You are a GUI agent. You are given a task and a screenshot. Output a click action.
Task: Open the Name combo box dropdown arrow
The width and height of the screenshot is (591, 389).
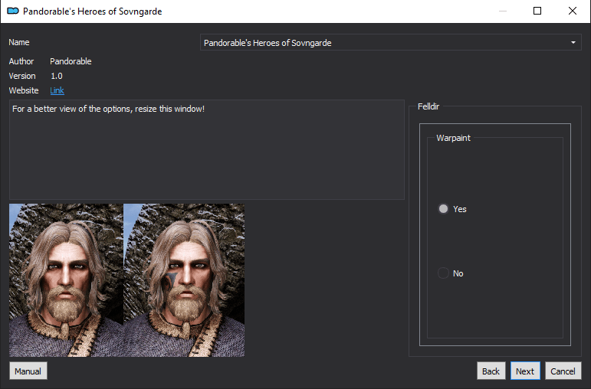point(573,43)
